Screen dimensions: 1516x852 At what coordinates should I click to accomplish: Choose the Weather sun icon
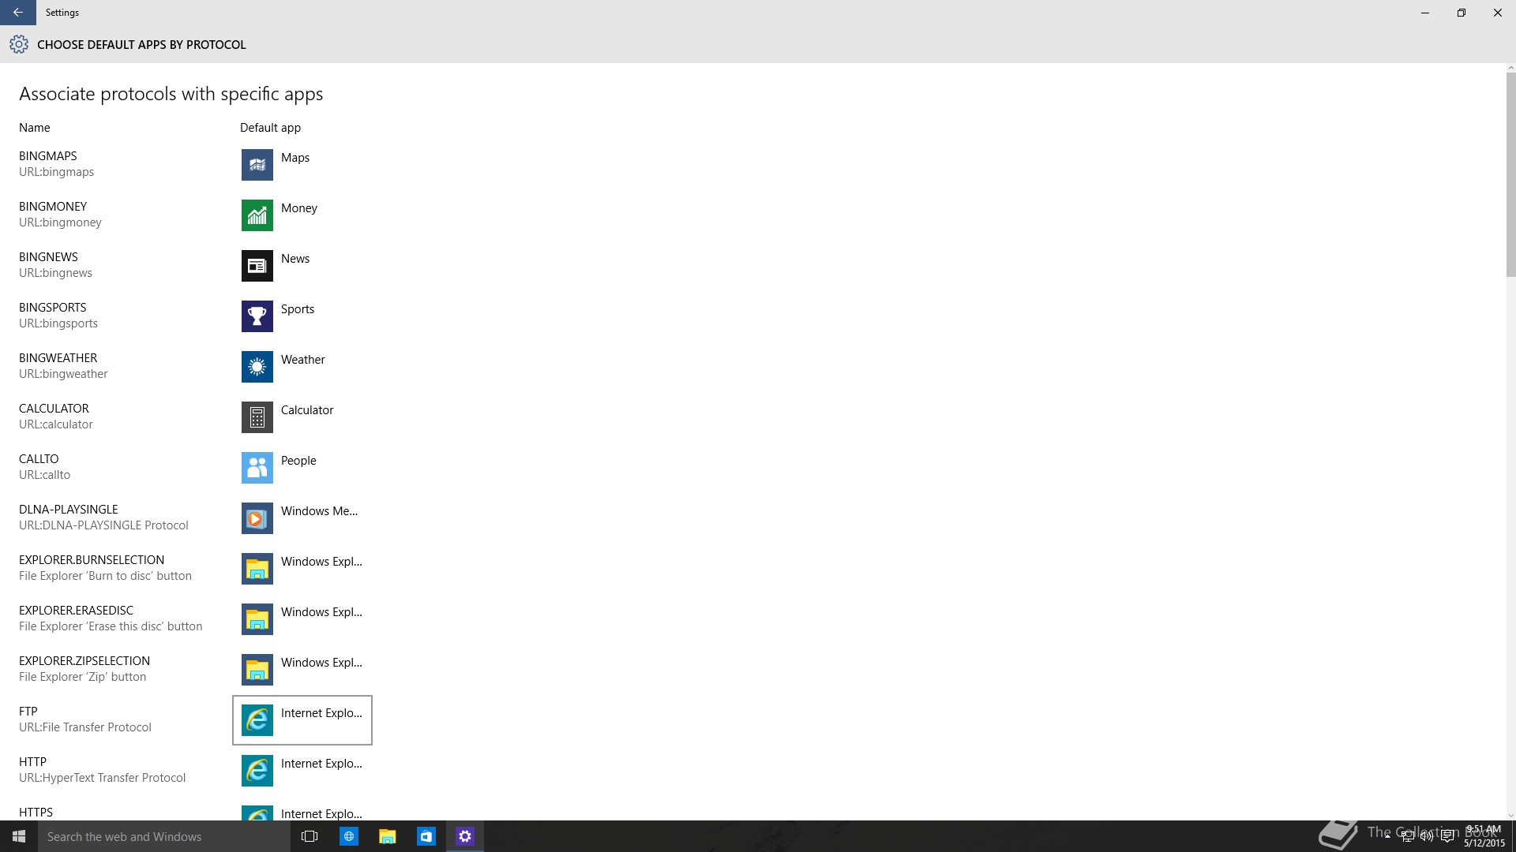pos(257,367)
